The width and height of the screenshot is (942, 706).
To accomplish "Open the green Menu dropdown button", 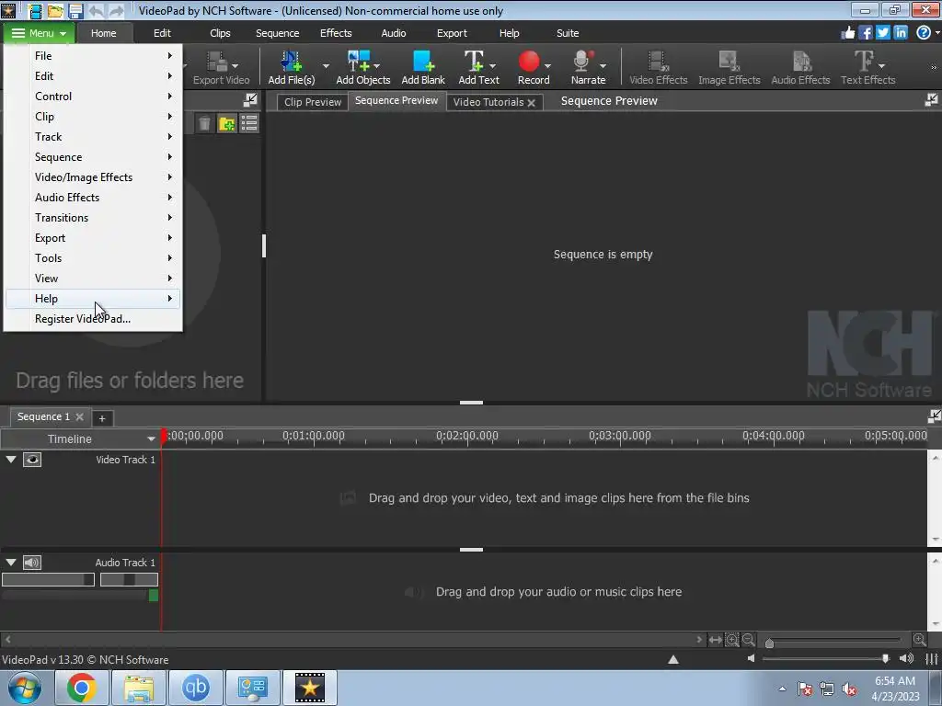I will click(x=39, y=33).
